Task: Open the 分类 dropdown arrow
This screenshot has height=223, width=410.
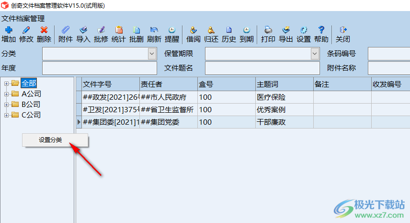Action: [x=152, y=54]
